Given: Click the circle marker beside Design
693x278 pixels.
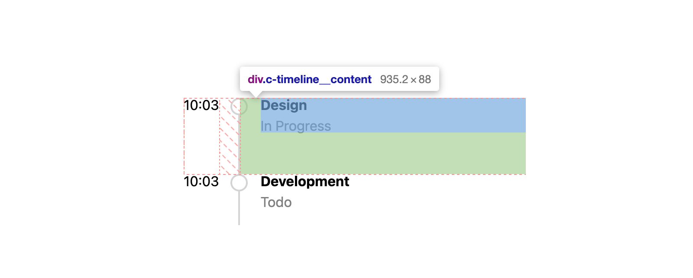Looking at the screenshot, I should tap(239, 107).
